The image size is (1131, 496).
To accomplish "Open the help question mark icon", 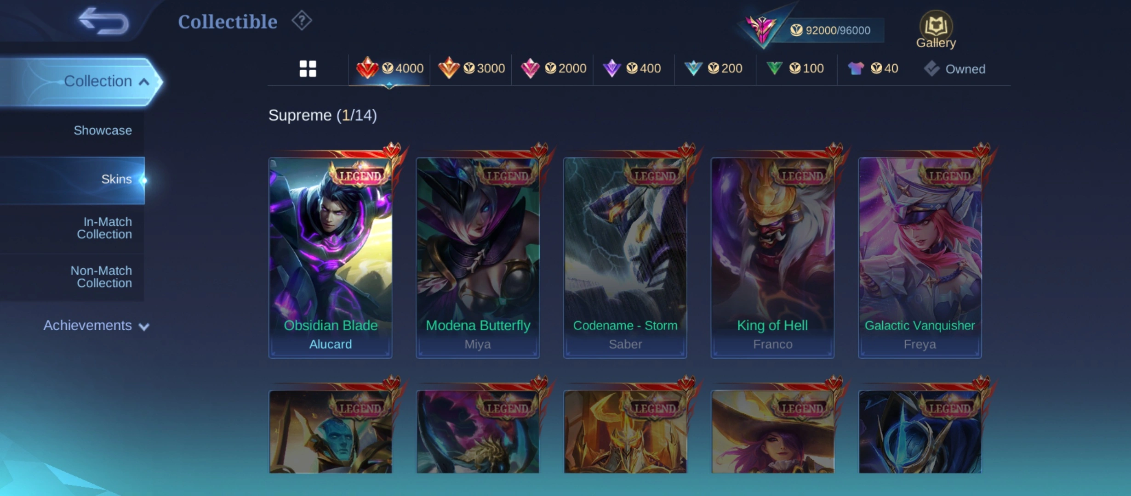I will 302,21.
